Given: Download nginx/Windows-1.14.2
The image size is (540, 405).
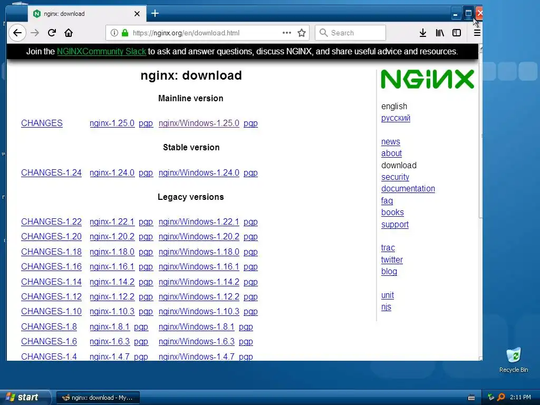Looking at the screenshot, I should pos(199,282).
